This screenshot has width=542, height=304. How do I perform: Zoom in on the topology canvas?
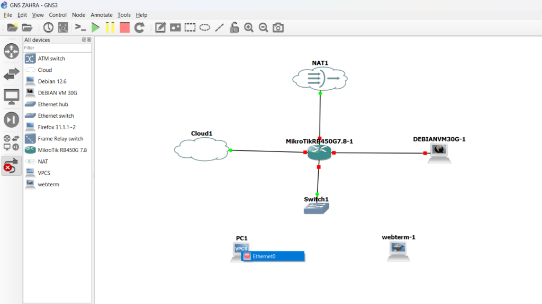pos(249,27)
